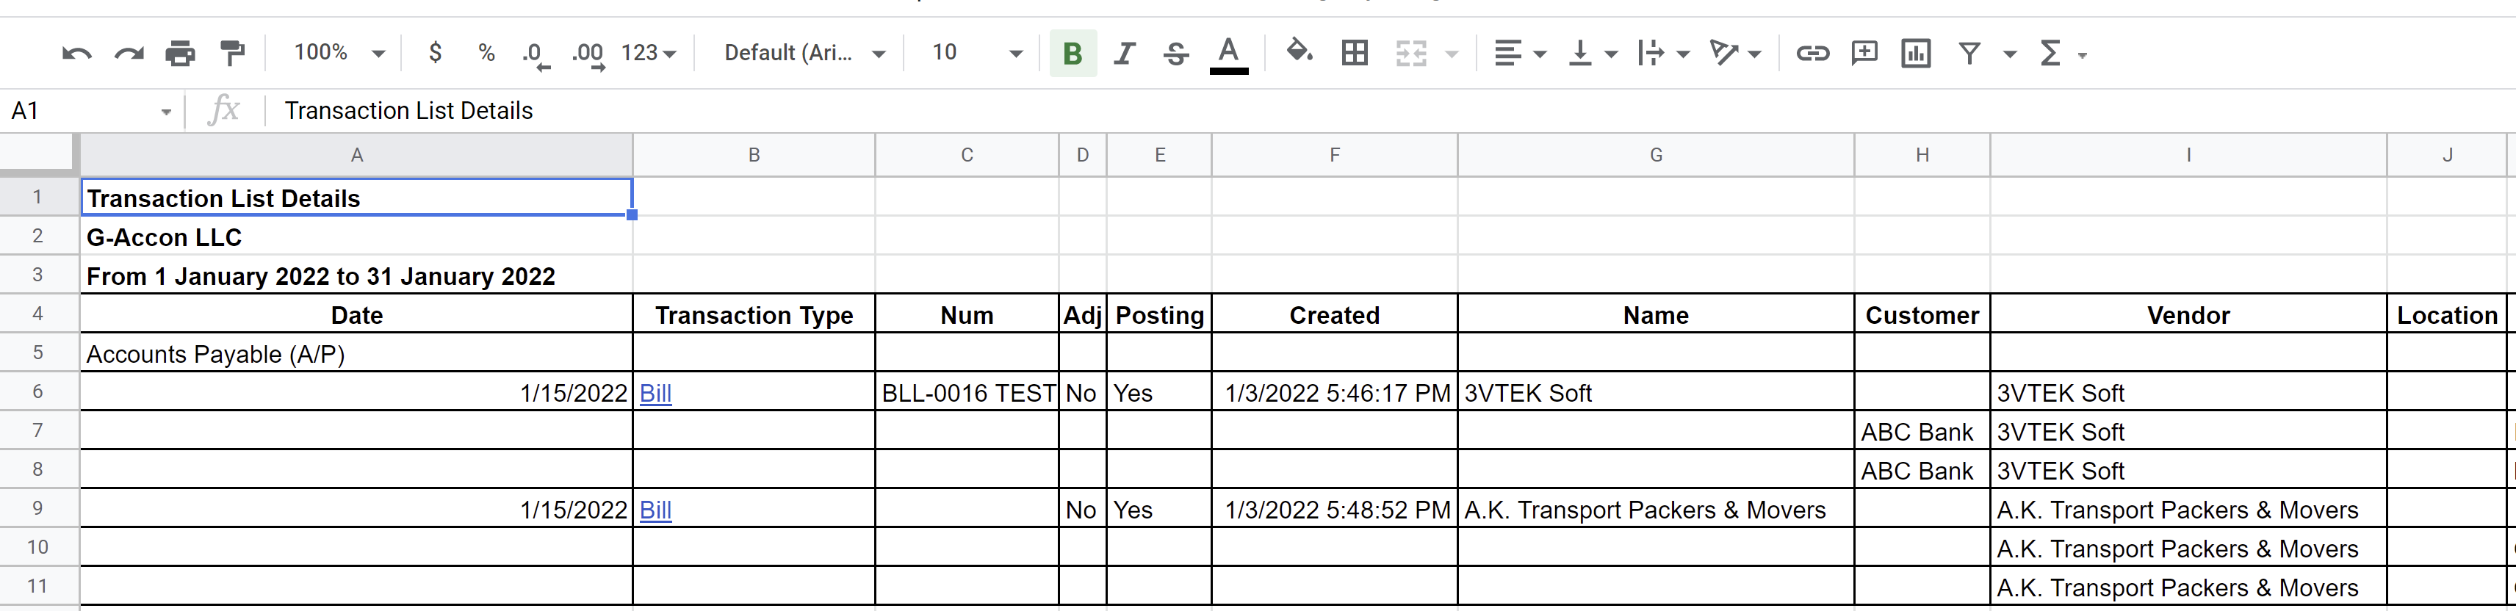Image resolution: width=2516 pixels, height=611 pixels.
Task: Click the formula bar text
Action: [408, 112]
